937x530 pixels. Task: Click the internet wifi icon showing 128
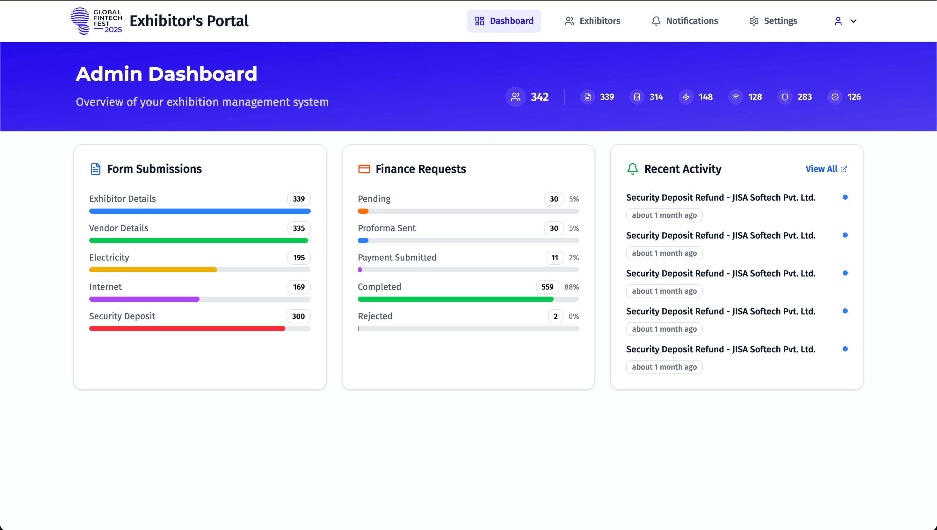pyautogui.click(x=736, y=97)
